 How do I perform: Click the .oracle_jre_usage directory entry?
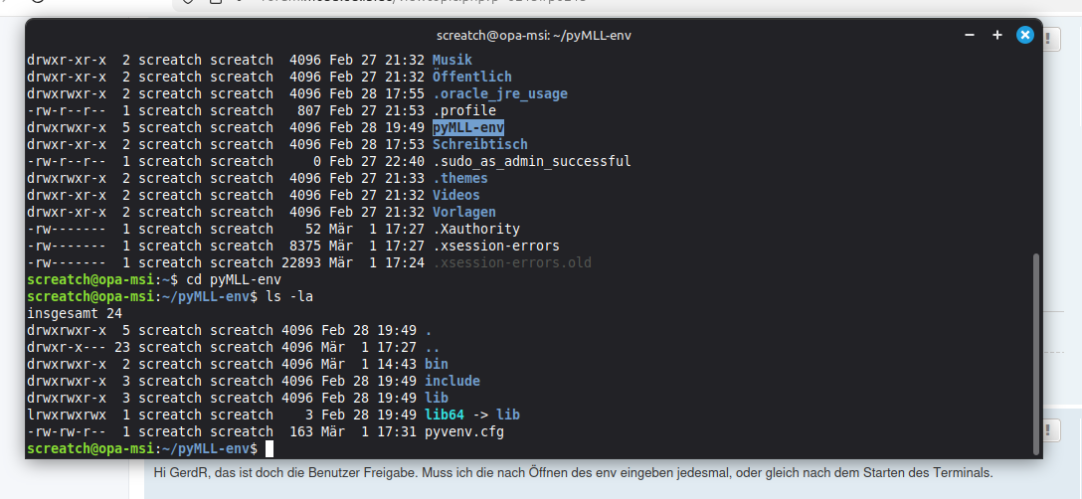point(499,93)
